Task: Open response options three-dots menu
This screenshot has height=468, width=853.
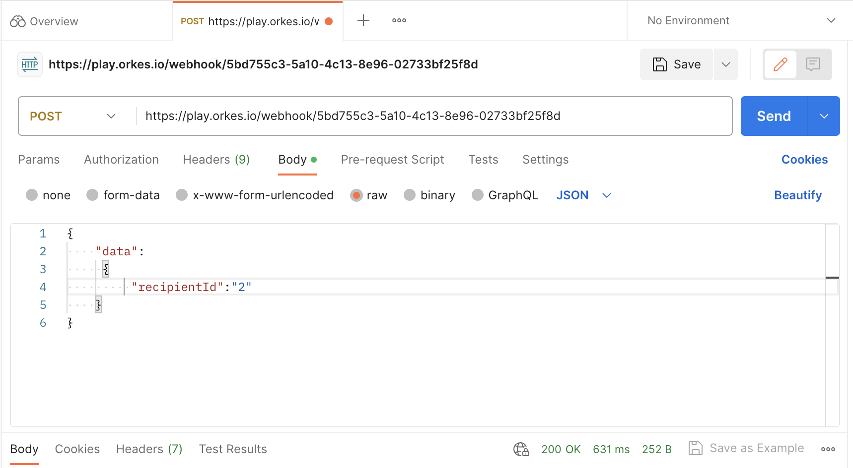Action: [x=828, y=449]
